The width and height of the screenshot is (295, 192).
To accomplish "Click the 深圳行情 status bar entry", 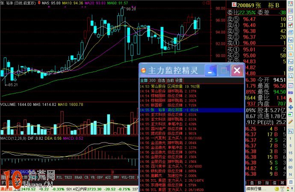I will [x=256, y=189].
